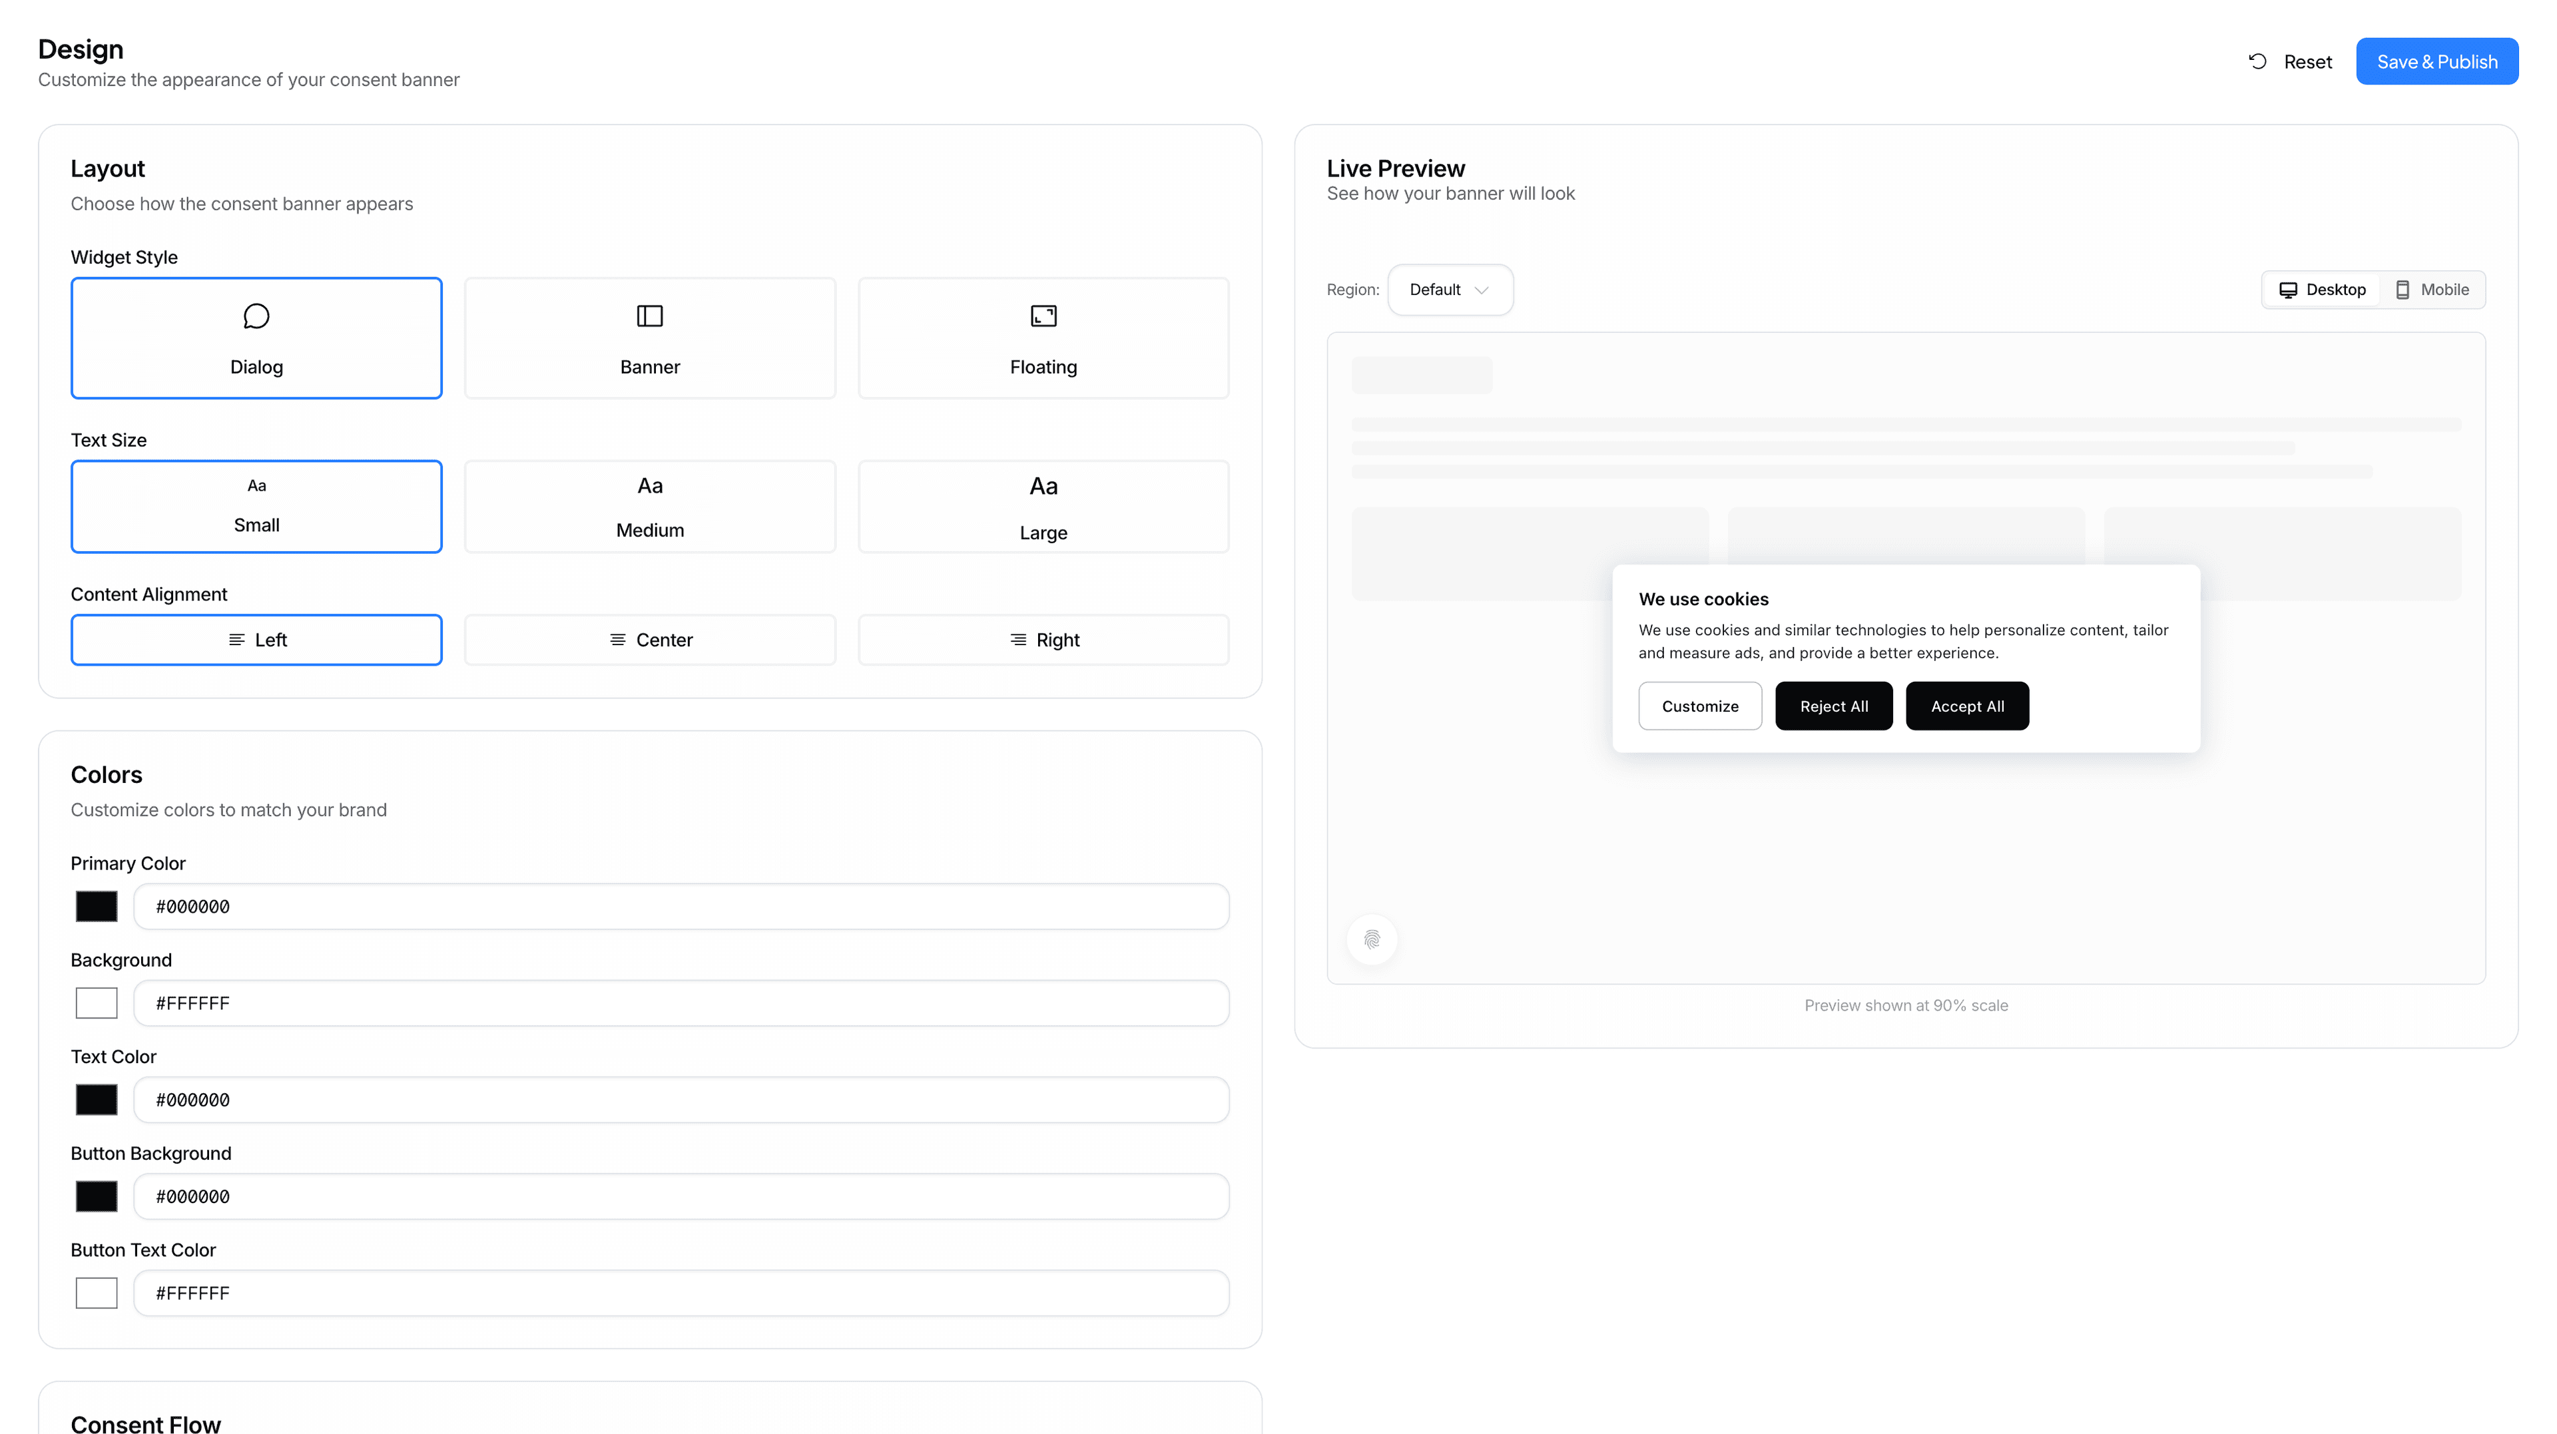
Task: Click the Text Color hex input field
Action: click(x=682, y=1100)
